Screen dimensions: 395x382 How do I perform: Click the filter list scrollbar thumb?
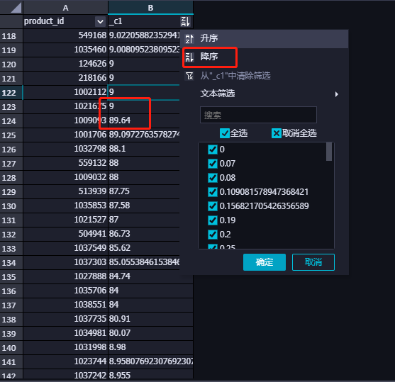pos(329,152)
